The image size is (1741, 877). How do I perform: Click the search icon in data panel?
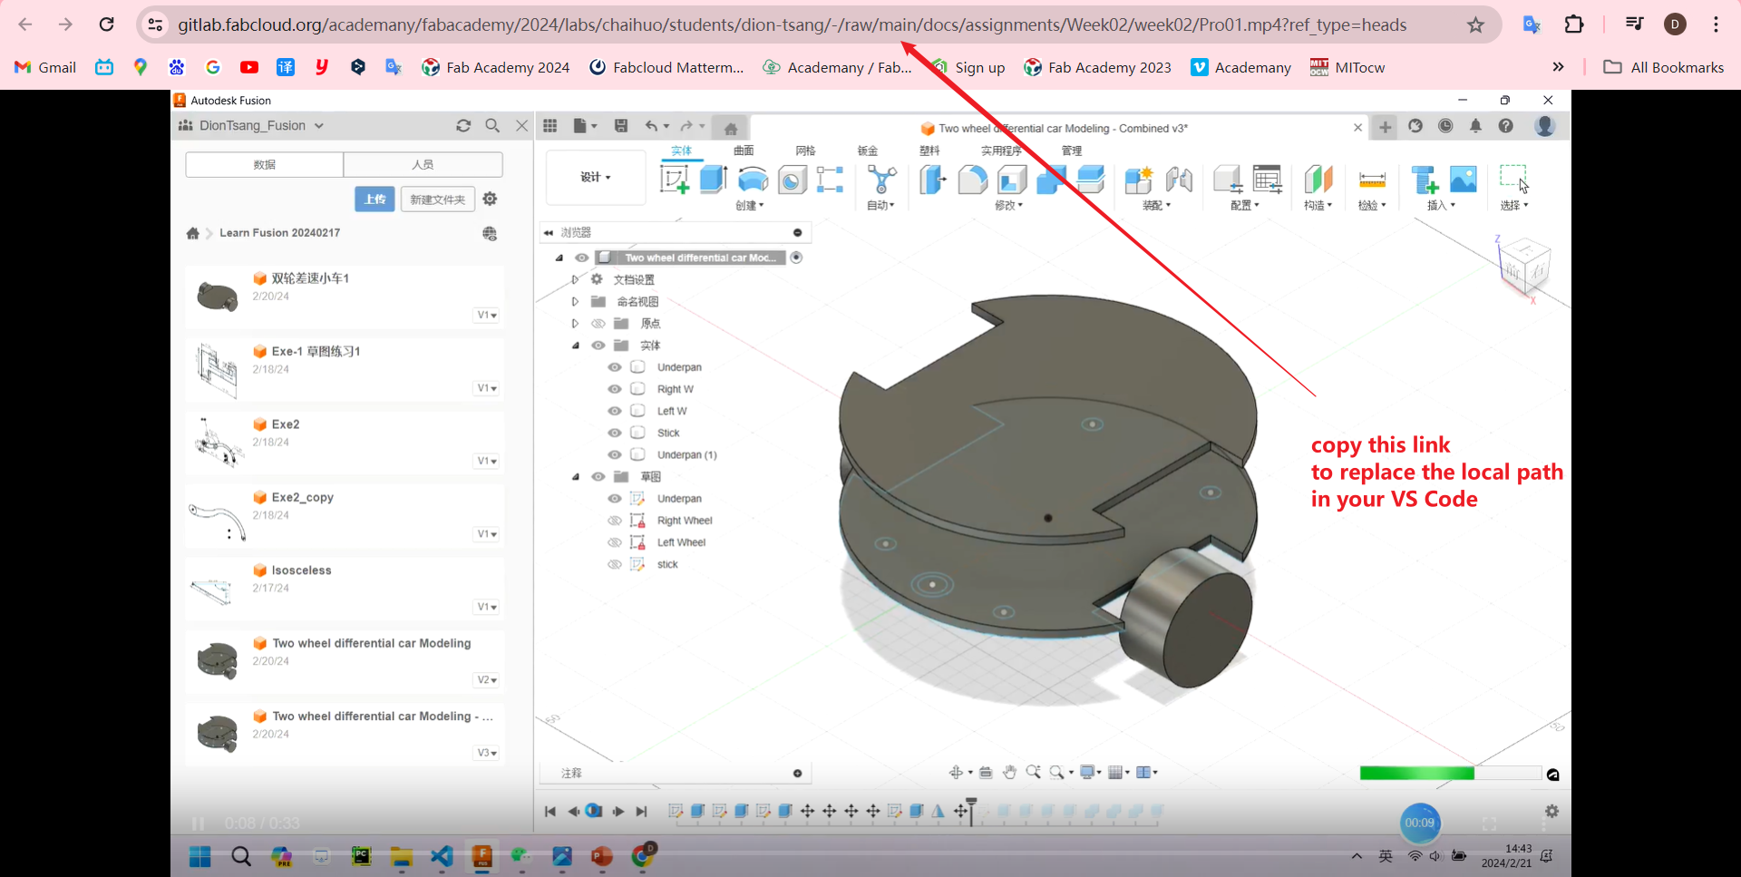click(x=492, y=126)
